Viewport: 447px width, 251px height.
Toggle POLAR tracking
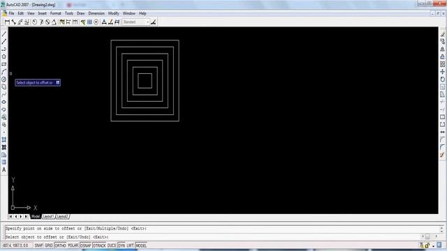pyautogui.click(x=73, y=245)
